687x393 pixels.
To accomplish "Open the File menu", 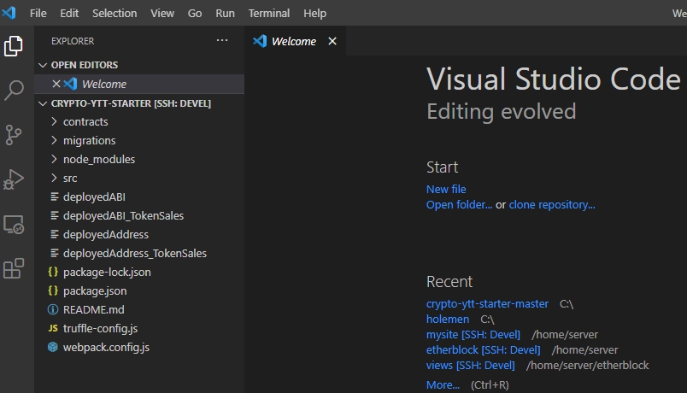I will click(x=38, y=13).
